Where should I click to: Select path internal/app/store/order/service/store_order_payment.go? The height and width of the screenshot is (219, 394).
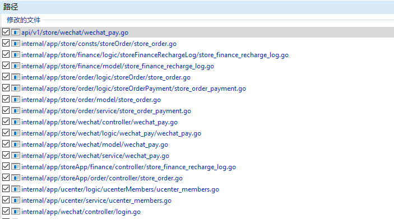(x=106, y=111)
